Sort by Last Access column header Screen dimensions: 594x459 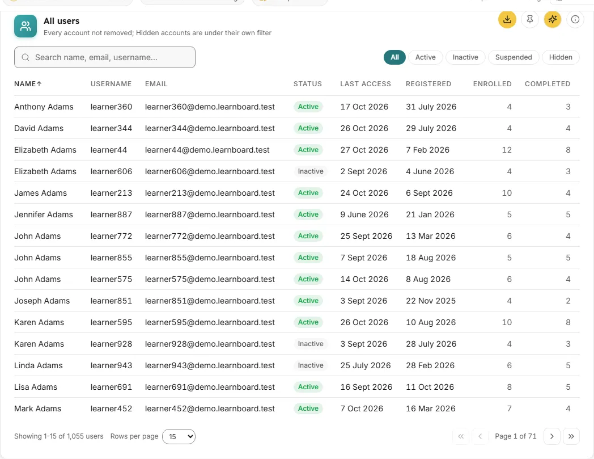pyautogui.click(x=365, y=84)
